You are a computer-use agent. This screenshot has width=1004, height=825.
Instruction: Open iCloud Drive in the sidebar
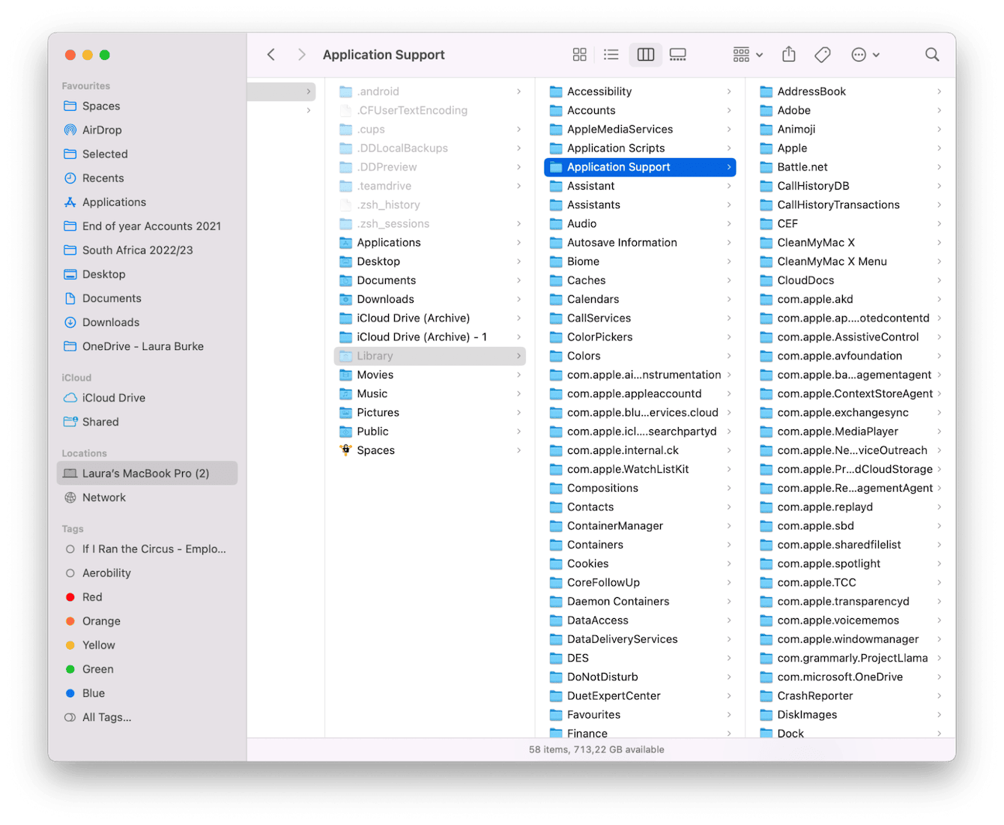[114, 398]
